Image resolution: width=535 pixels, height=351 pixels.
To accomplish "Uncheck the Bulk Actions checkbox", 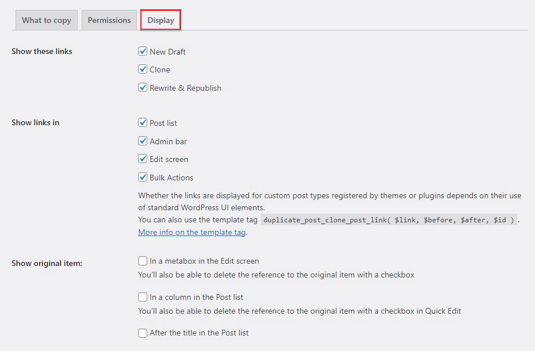I will coord(143,177).
